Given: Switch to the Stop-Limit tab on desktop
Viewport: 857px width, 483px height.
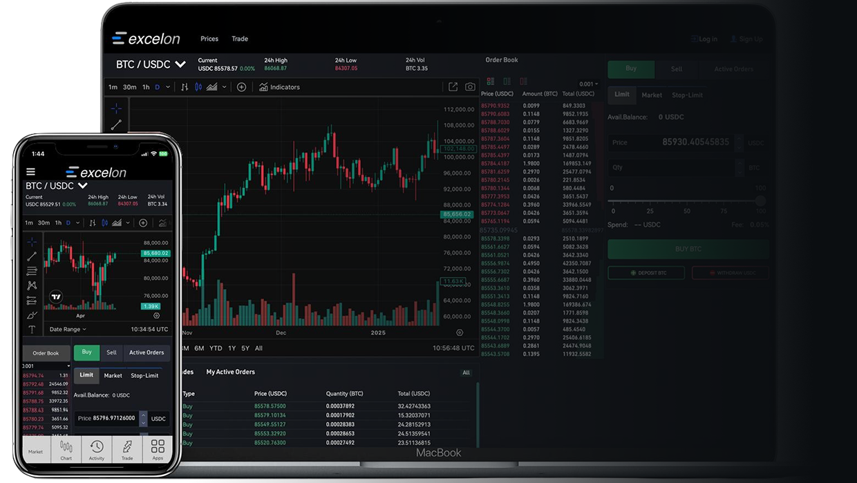Looking at the screenshot, I should pyautogui.click(x=687, y=95).
